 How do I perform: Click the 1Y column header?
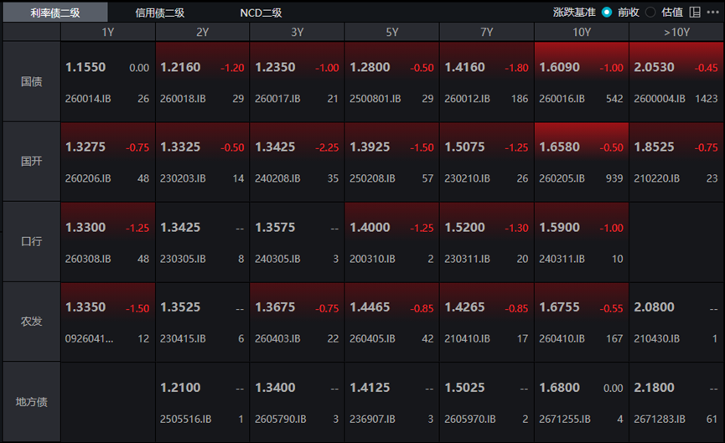[x=108, y=33]
